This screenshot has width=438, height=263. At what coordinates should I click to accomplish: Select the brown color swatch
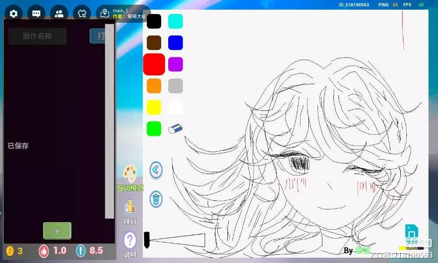pyautogui.click(x=154, y=43)
